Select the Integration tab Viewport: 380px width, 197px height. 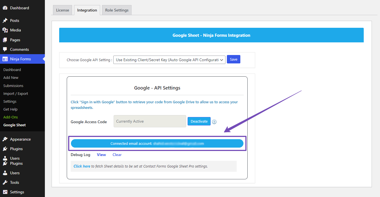coord(87,10)
